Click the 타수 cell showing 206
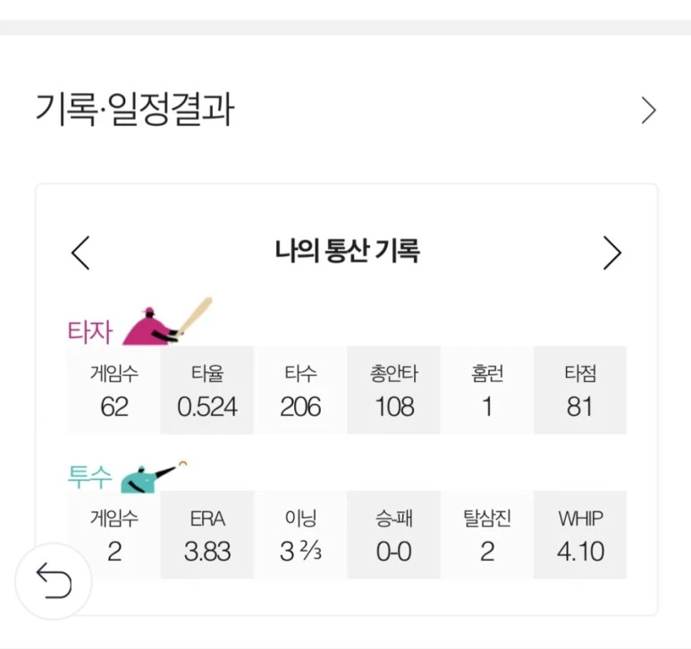 point(300,390)
